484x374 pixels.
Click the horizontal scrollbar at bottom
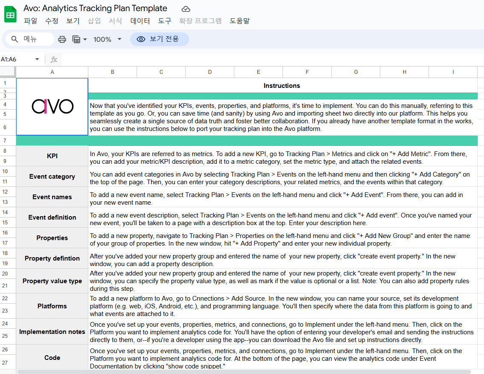pyautogui.click(x=244, y=372)
